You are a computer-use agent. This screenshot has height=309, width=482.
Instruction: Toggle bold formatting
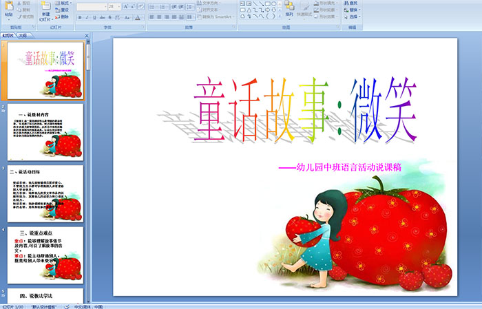click(x=80, y=17)
